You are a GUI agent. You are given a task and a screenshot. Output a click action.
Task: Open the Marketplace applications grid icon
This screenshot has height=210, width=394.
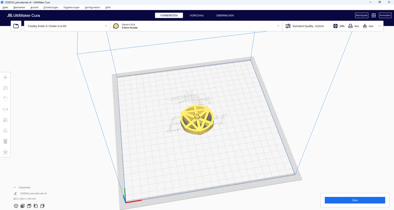point(373,15)
